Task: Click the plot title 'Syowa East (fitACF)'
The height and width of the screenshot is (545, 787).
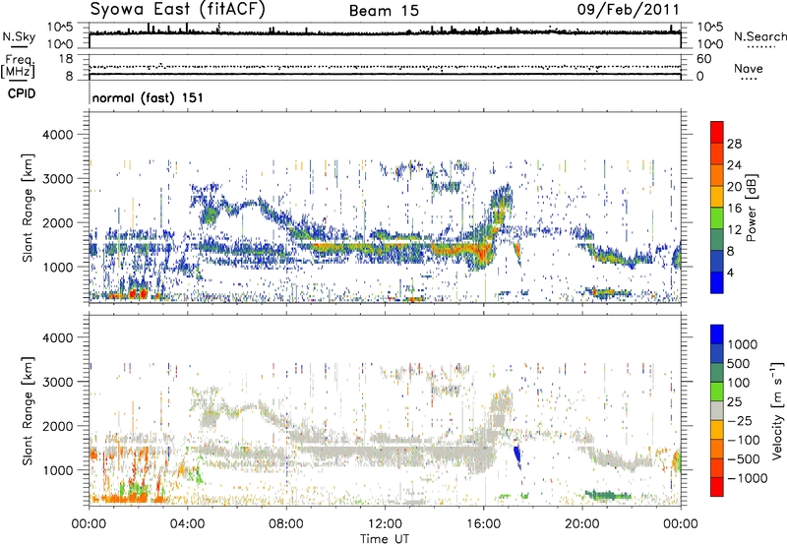Action: [x=177, y=10]
